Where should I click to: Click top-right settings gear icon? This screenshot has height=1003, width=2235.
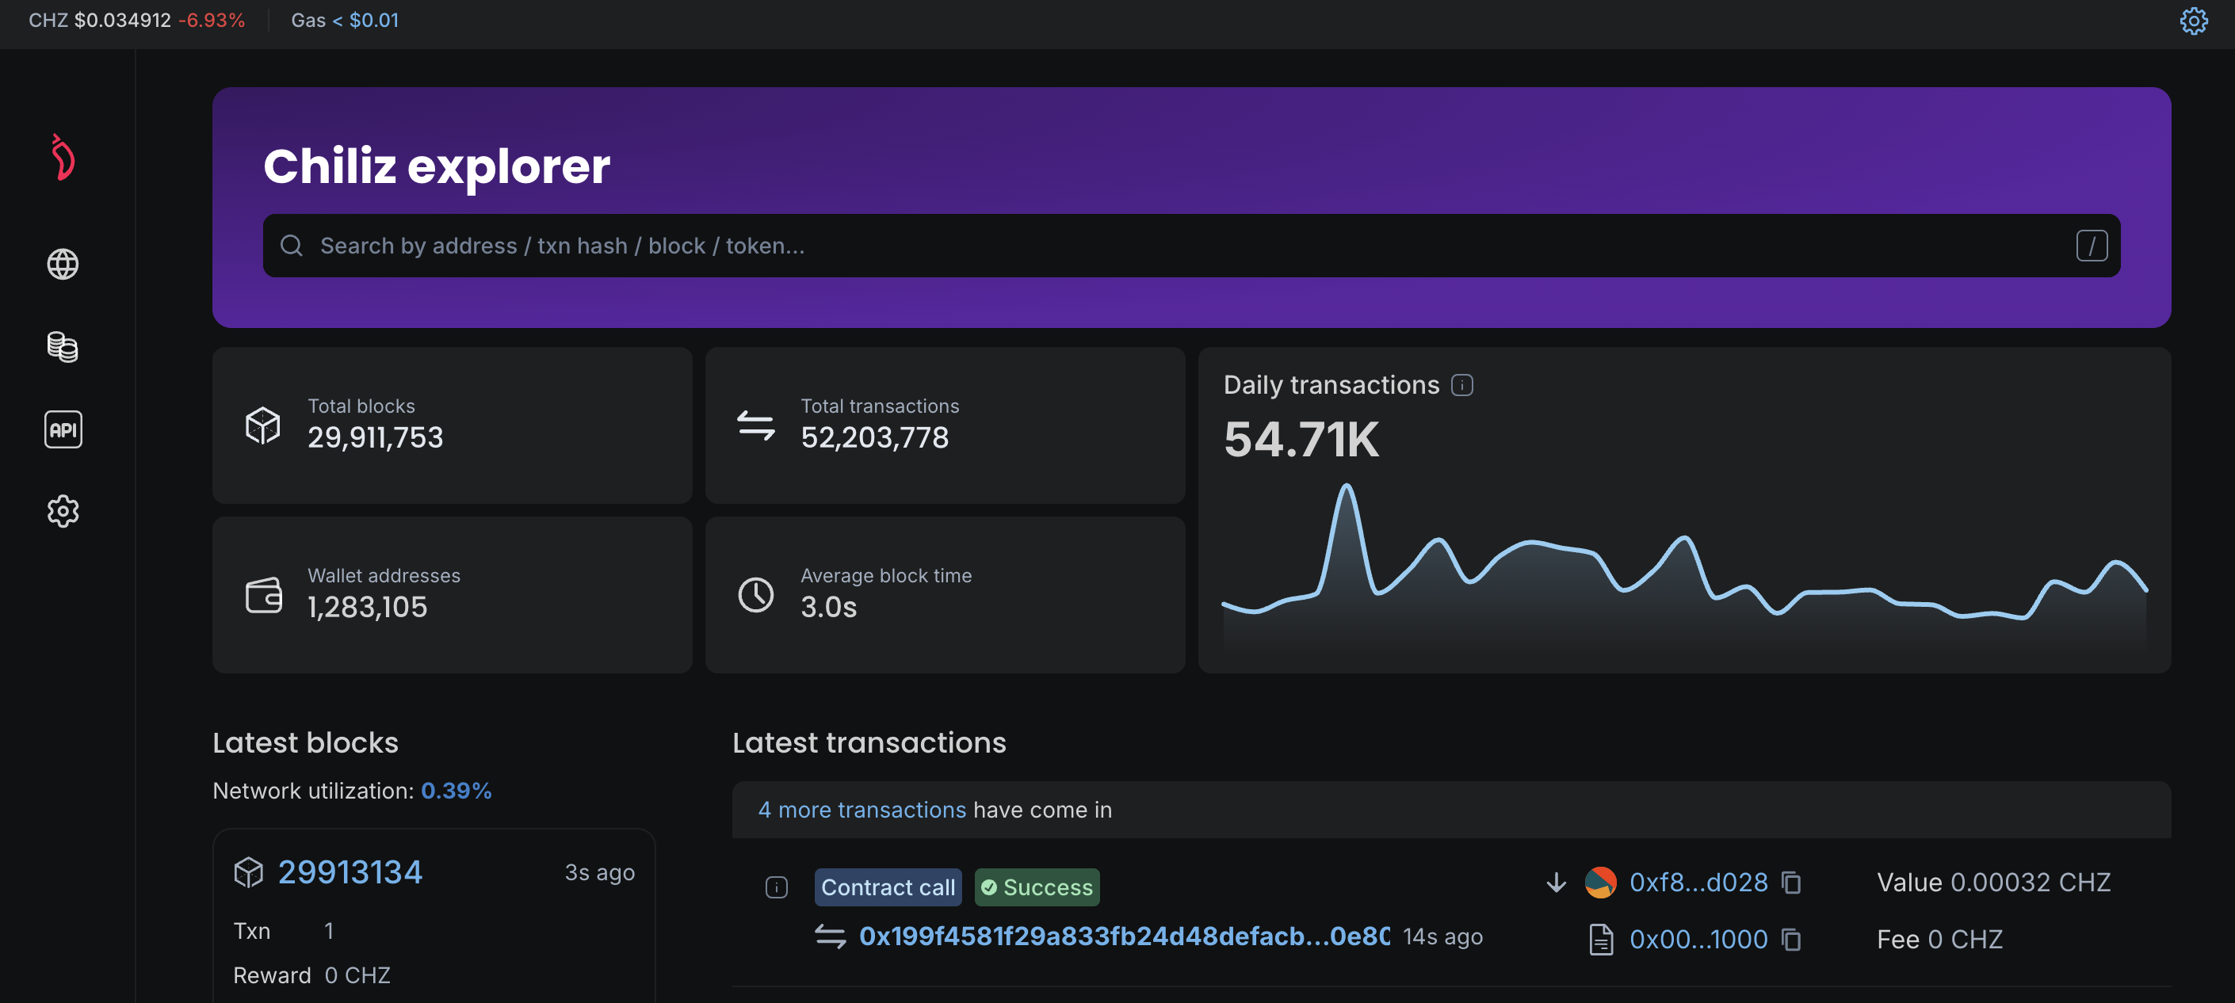click(2193, 21)
